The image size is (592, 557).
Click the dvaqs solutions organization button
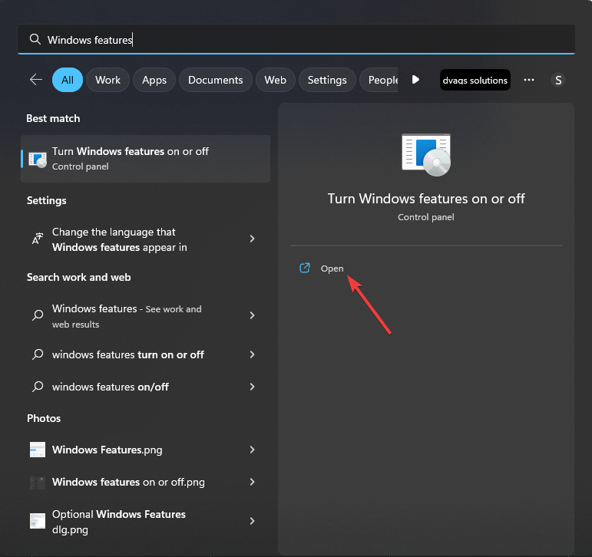[x=475, y=80]
